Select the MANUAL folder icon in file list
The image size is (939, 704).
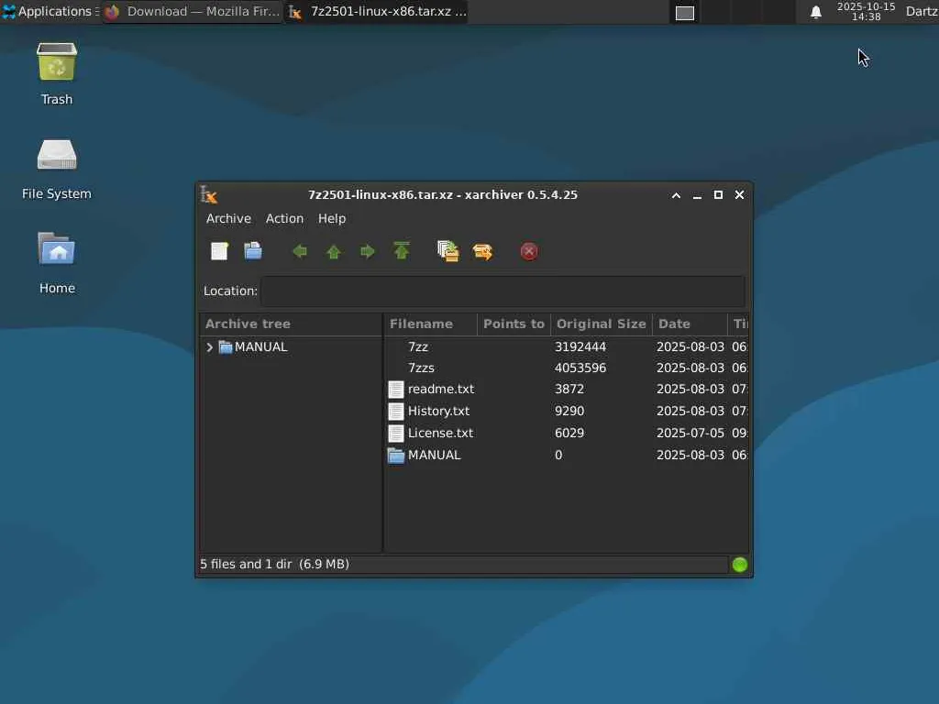tap(396, 456)
